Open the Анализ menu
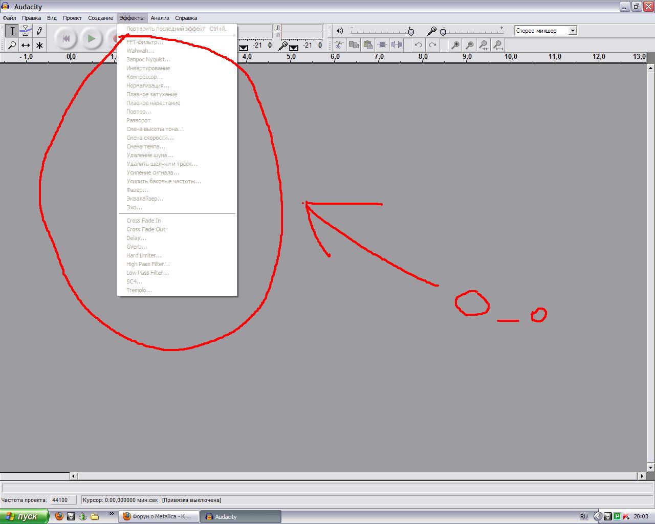The width and height of the screenshot is (655, 524). pos(160,18)
